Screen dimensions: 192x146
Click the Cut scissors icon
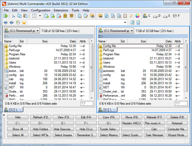click(13, 16)
